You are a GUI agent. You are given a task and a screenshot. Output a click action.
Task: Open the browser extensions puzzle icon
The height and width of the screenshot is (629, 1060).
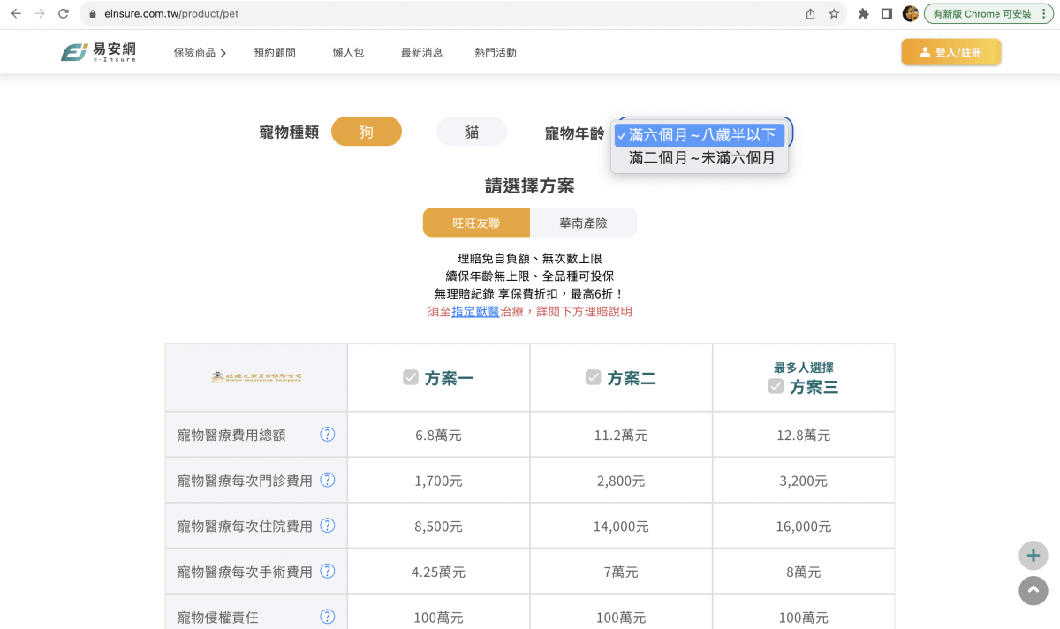(x=863, y=14)
